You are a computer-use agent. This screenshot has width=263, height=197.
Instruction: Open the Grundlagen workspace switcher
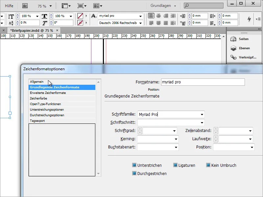pyautogui.click(x=163, y=6)
